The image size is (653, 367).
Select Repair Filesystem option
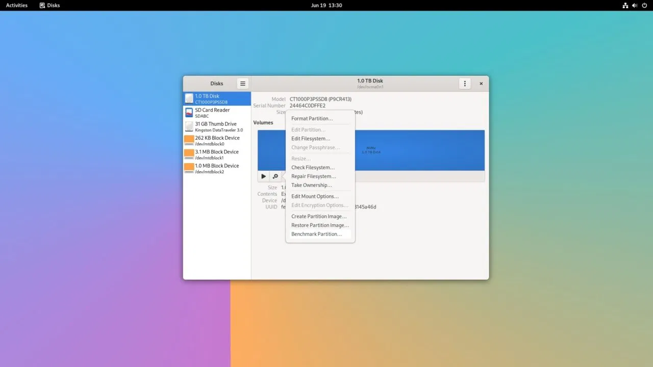coord(313,176)
